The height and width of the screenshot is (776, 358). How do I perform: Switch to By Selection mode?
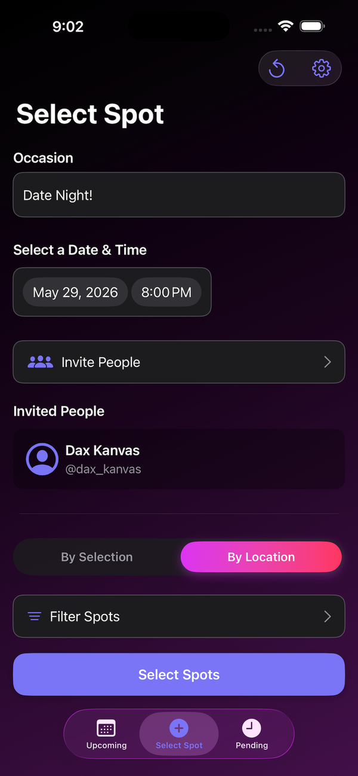97,557
